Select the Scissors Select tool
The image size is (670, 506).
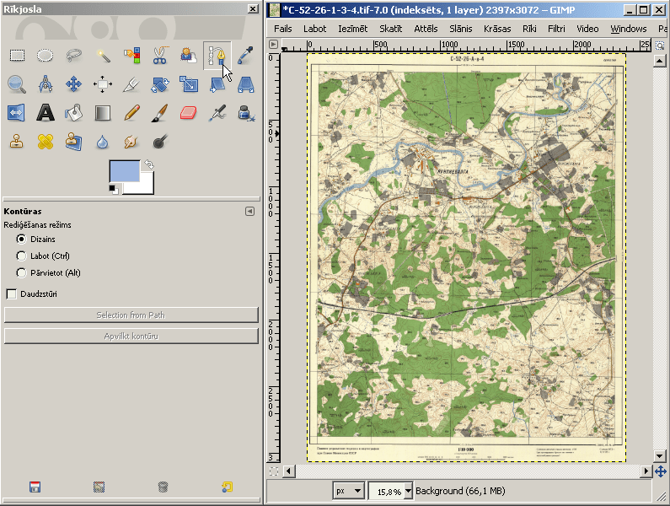coord(160,56)
